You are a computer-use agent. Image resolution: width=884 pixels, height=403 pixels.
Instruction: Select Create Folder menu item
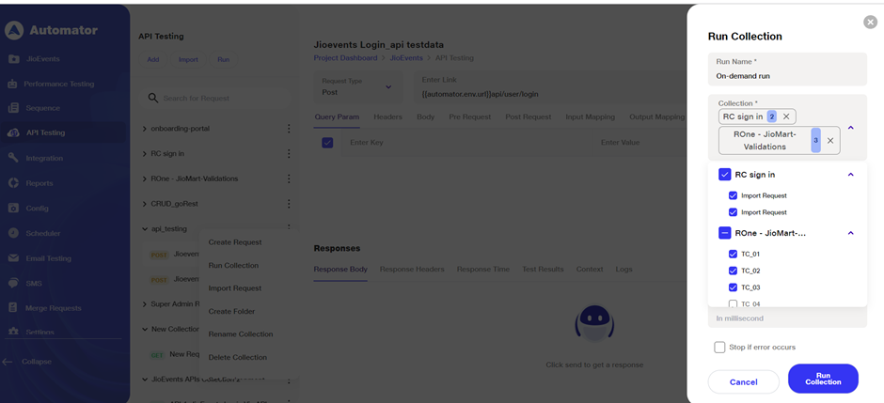point(231,311)
